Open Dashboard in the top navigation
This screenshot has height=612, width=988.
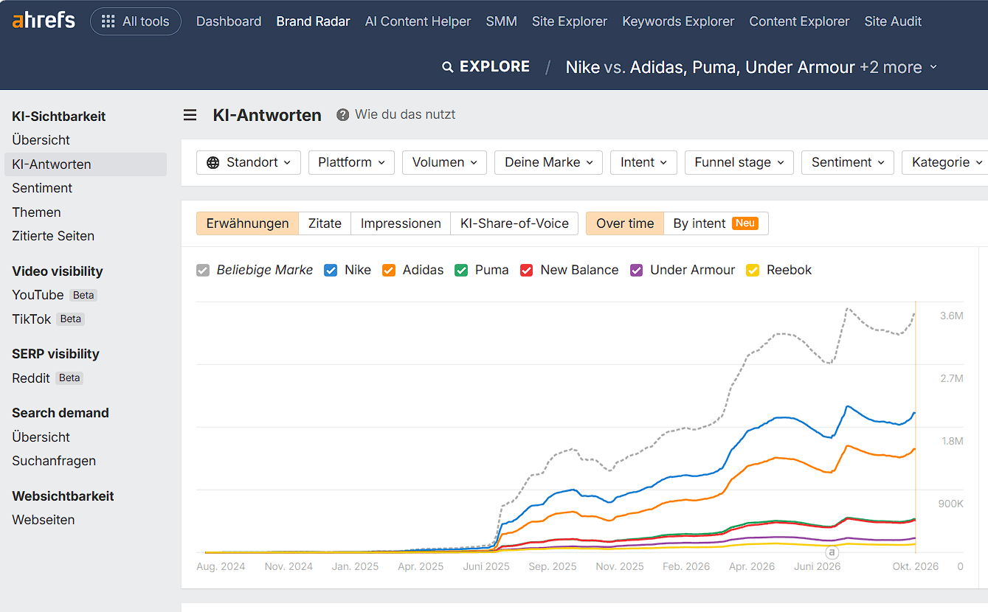point(229,21)
